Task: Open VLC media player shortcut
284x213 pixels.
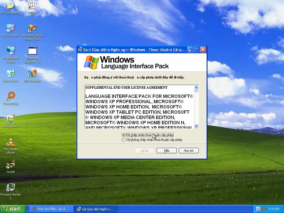Action: coord(11,146)
